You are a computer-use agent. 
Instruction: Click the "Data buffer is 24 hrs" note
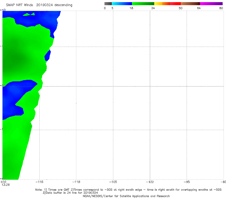70,193
